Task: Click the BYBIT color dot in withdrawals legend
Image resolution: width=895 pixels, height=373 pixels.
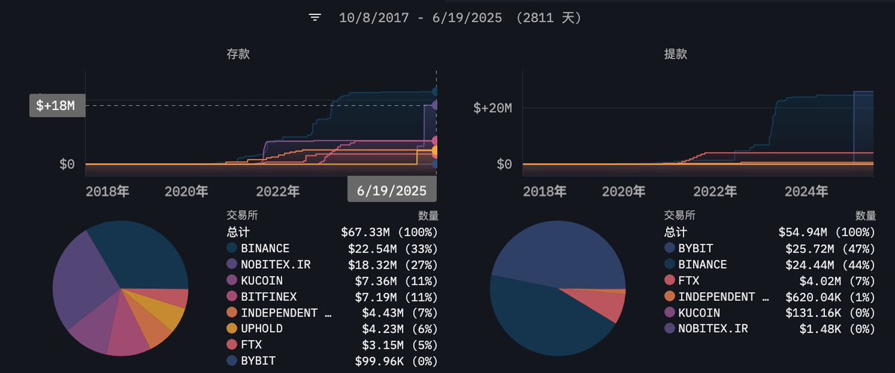Action: pyautogui.click(x=670, y=248)
